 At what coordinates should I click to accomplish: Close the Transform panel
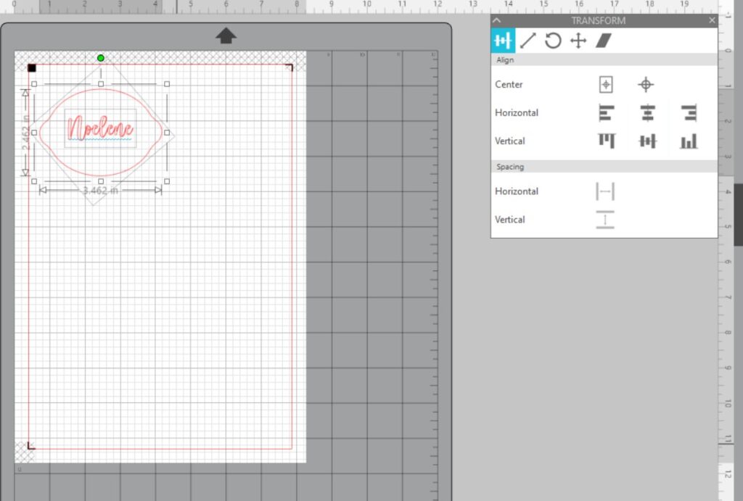712,21
